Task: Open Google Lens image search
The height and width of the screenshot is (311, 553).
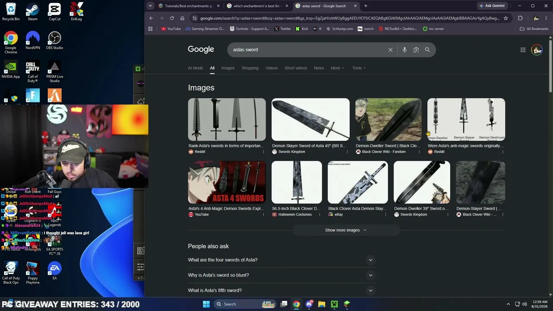Action: (416, 50)
